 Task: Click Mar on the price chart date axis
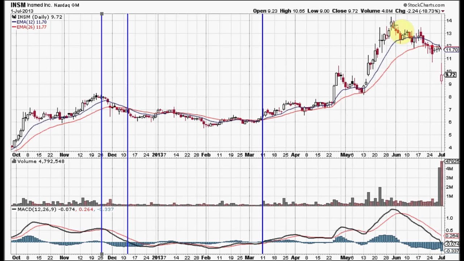tap(249, 155)
